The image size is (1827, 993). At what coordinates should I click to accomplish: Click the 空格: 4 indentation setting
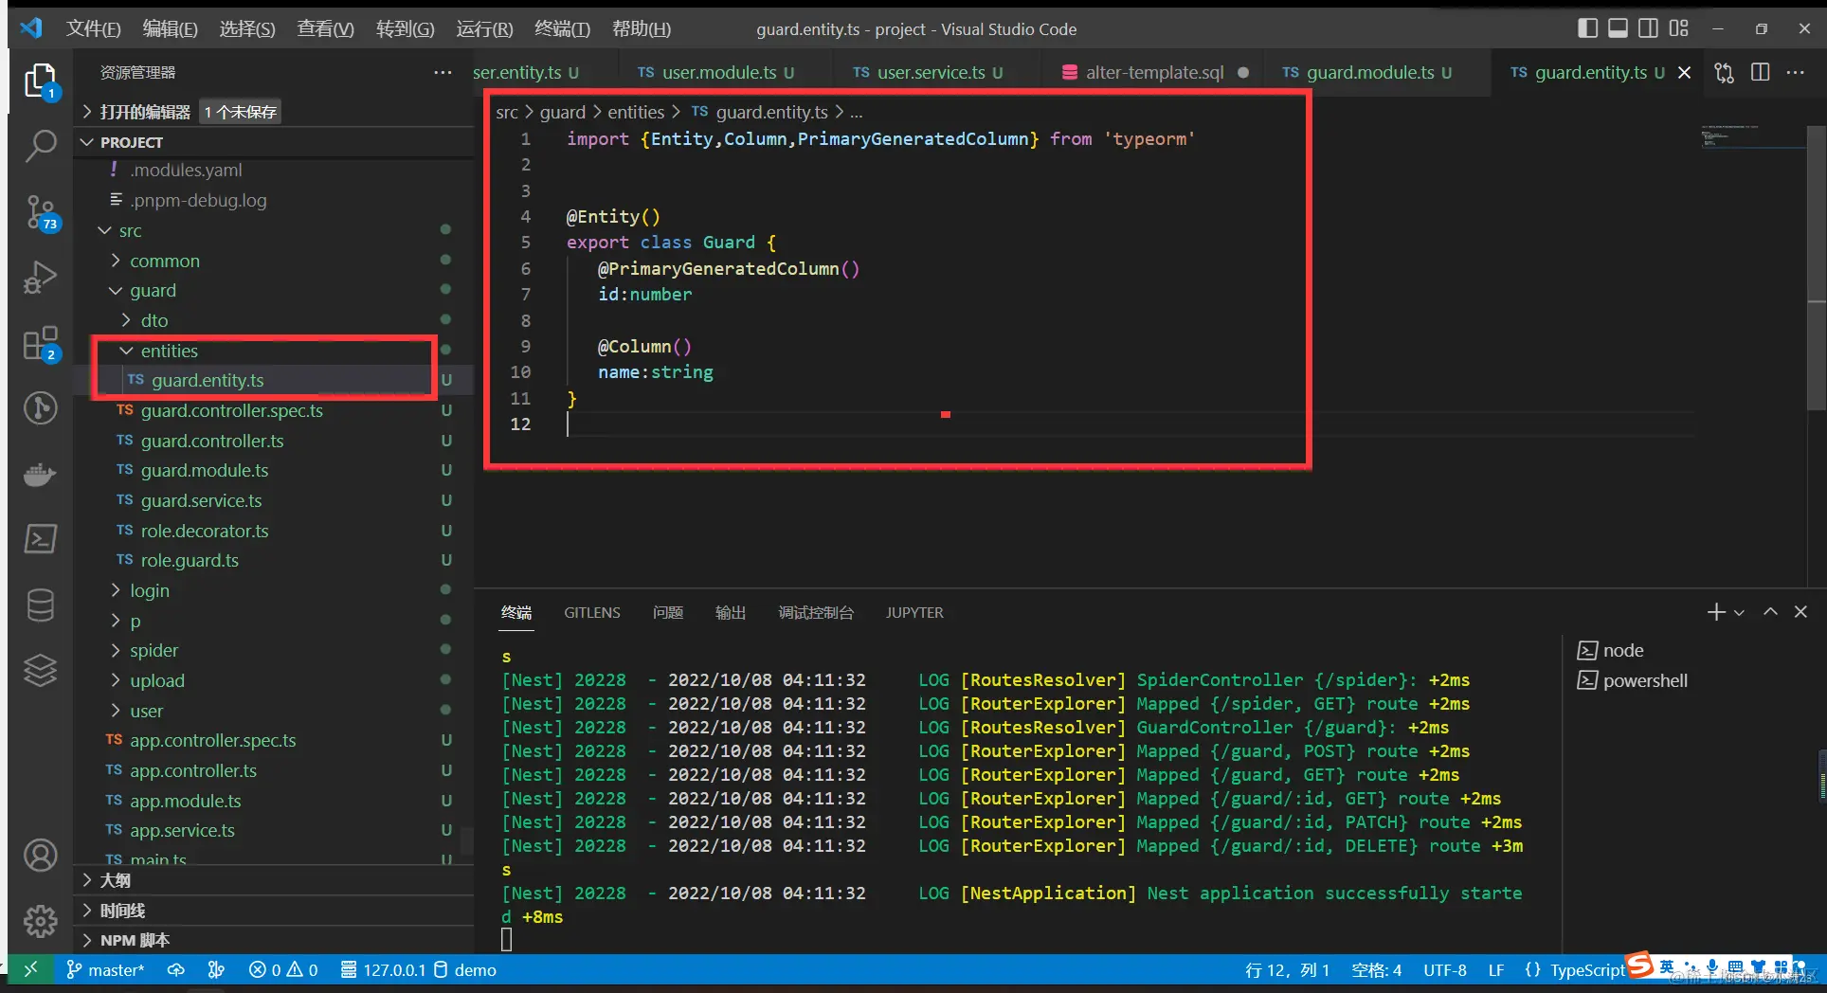pyautogui.click(x=1376, y=969)
